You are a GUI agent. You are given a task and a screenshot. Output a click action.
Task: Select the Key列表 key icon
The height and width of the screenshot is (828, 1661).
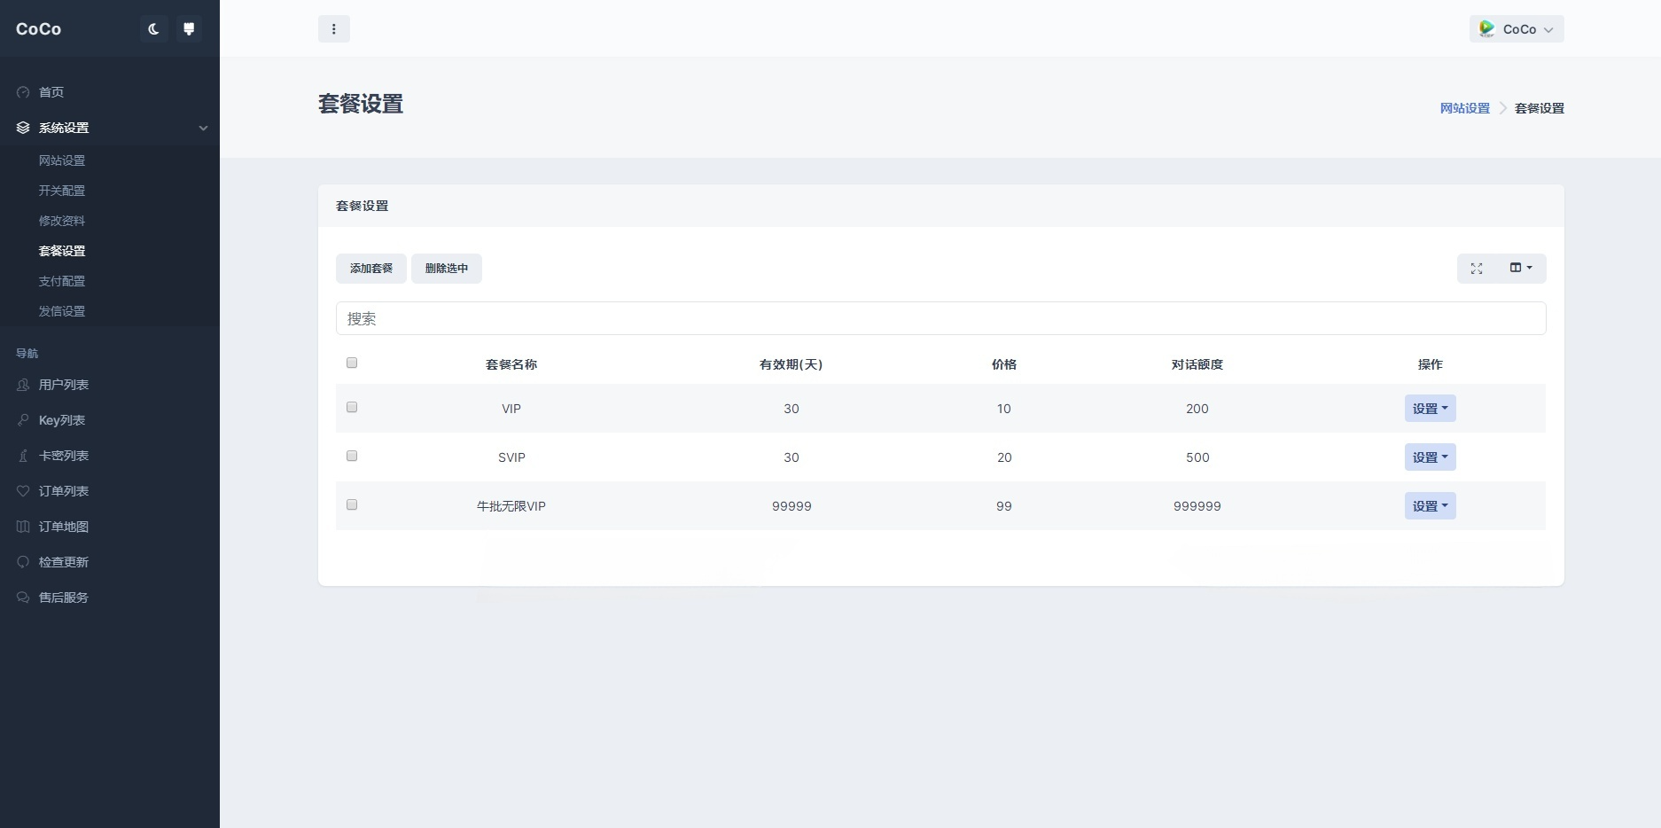tap(21, 420)
